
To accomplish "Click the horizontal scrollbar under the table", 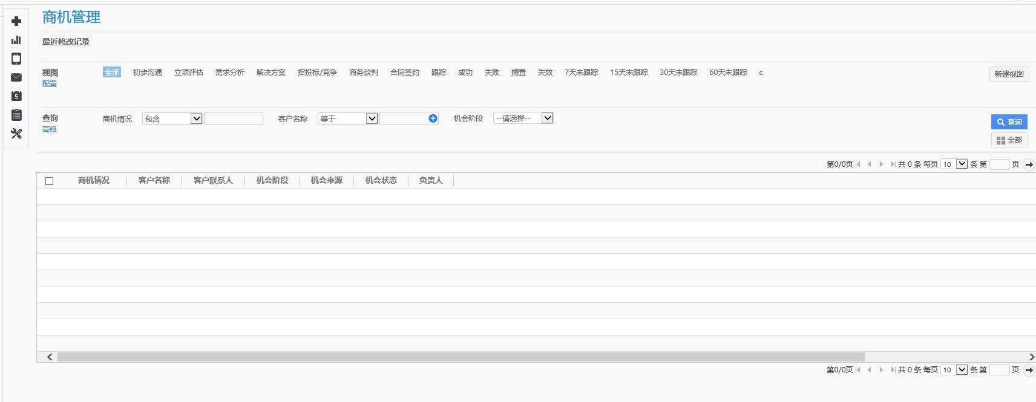I will [x=461, y=357].
